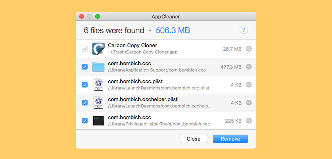Toggle the Carbon Copy Cloner checkbox
The width and height of the screenshot is (332, 159).
coord(85,49)
